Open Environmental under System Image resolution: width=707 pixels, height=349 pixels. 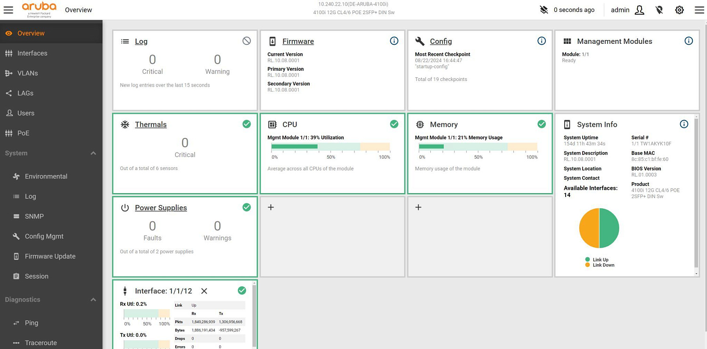51,176
